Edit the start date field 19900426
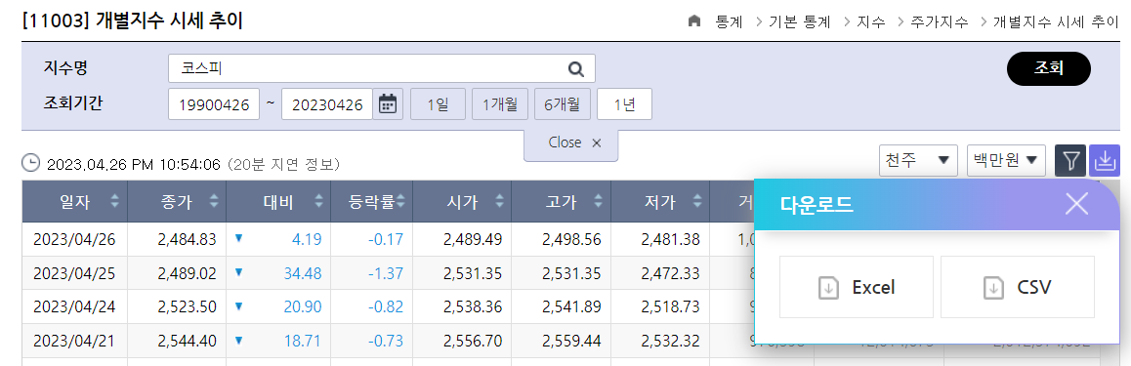 214,103
